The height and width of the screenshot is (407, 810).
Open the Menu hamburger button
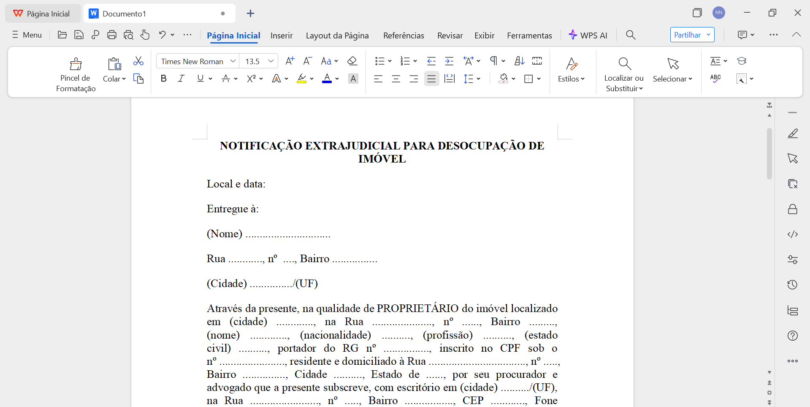[27, 35]
